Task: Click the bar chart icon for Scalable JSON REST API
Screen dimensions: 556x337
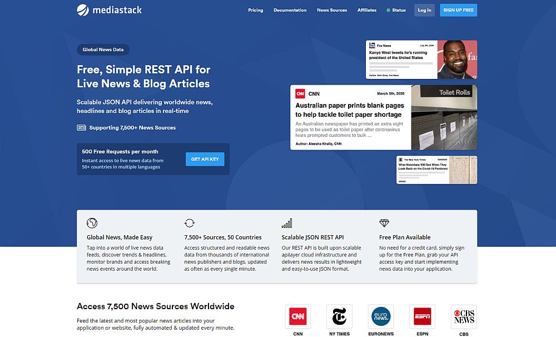Action: tap(287, 222)
